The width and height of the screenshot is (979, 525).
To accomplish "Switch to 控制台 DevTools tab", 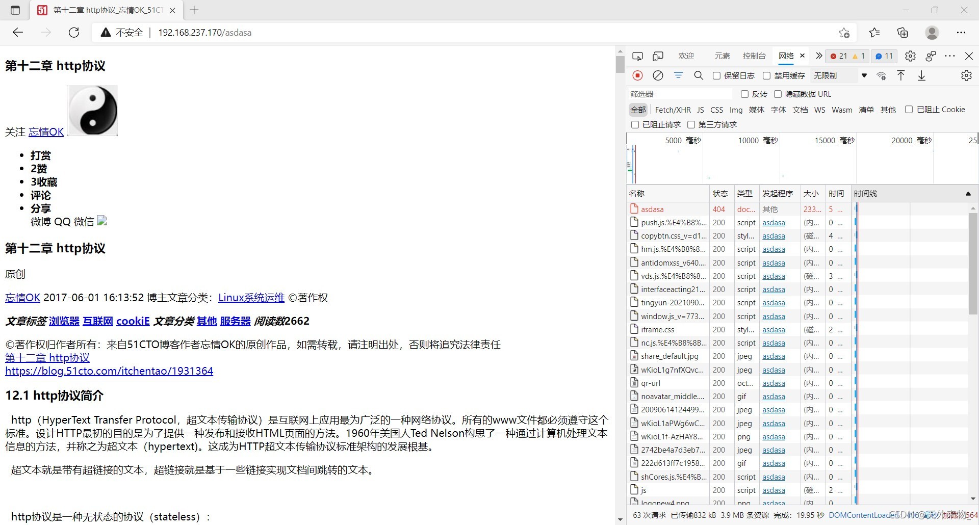I will coord(754,56).
